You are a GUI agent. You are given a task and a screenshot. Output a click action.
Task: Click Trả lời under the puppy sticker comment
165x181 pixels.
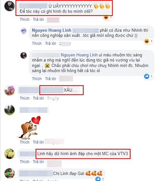coord(38,142)
